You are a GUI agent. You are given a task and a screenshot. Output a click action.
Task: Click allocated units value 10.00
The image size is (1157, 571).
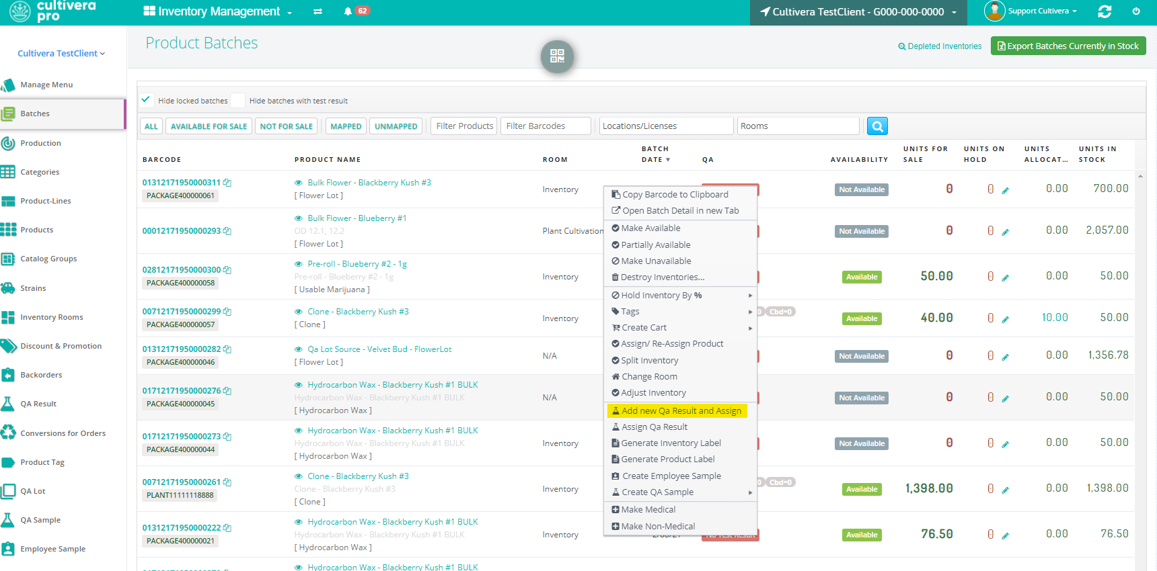pyautogui.click(x=1055, y=317)
